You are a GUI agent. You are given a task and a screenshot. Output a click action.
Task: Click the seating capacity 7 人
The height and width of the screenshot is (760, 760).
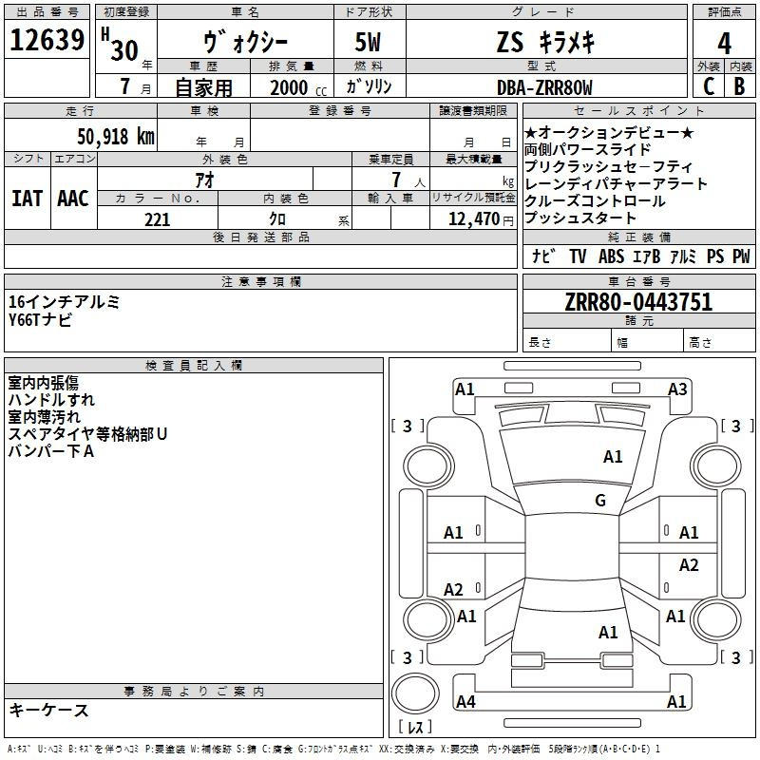(x=408, y=180)
